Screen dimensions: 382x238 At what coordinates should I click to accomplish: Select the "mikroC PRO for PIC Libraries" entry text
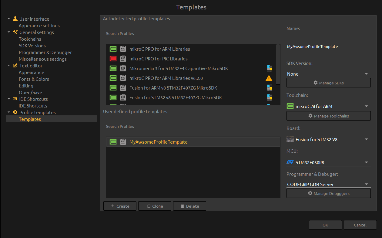coord(159,59)
